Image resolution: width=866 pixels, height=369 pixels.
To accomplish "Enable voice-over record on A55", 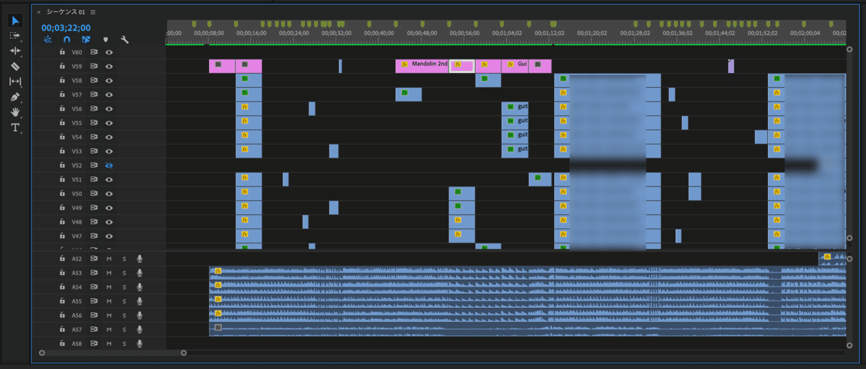I will [139, 301].
